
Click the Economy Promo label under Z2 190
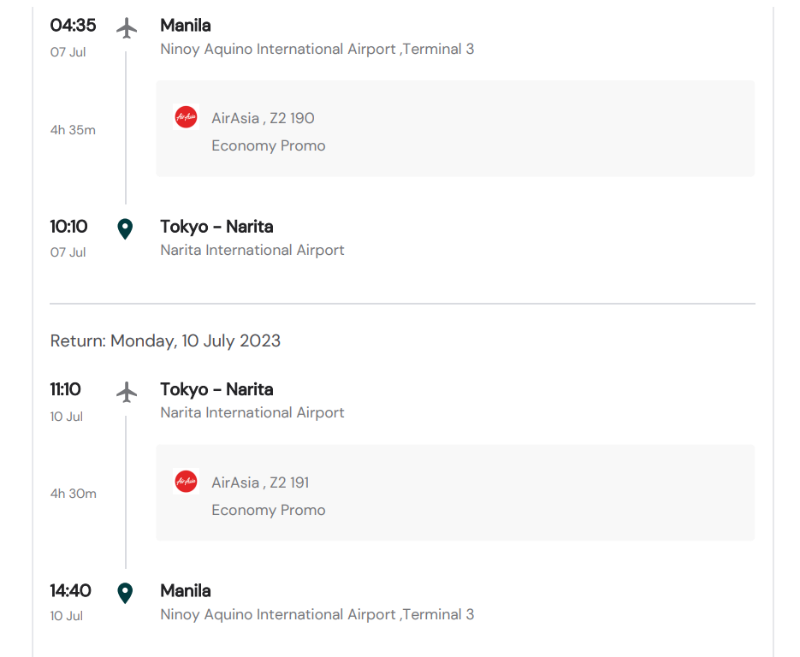[269, 145]
